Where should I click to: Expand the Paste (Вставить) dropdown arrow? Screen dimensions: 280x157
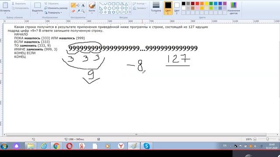(x=5, y=13)
